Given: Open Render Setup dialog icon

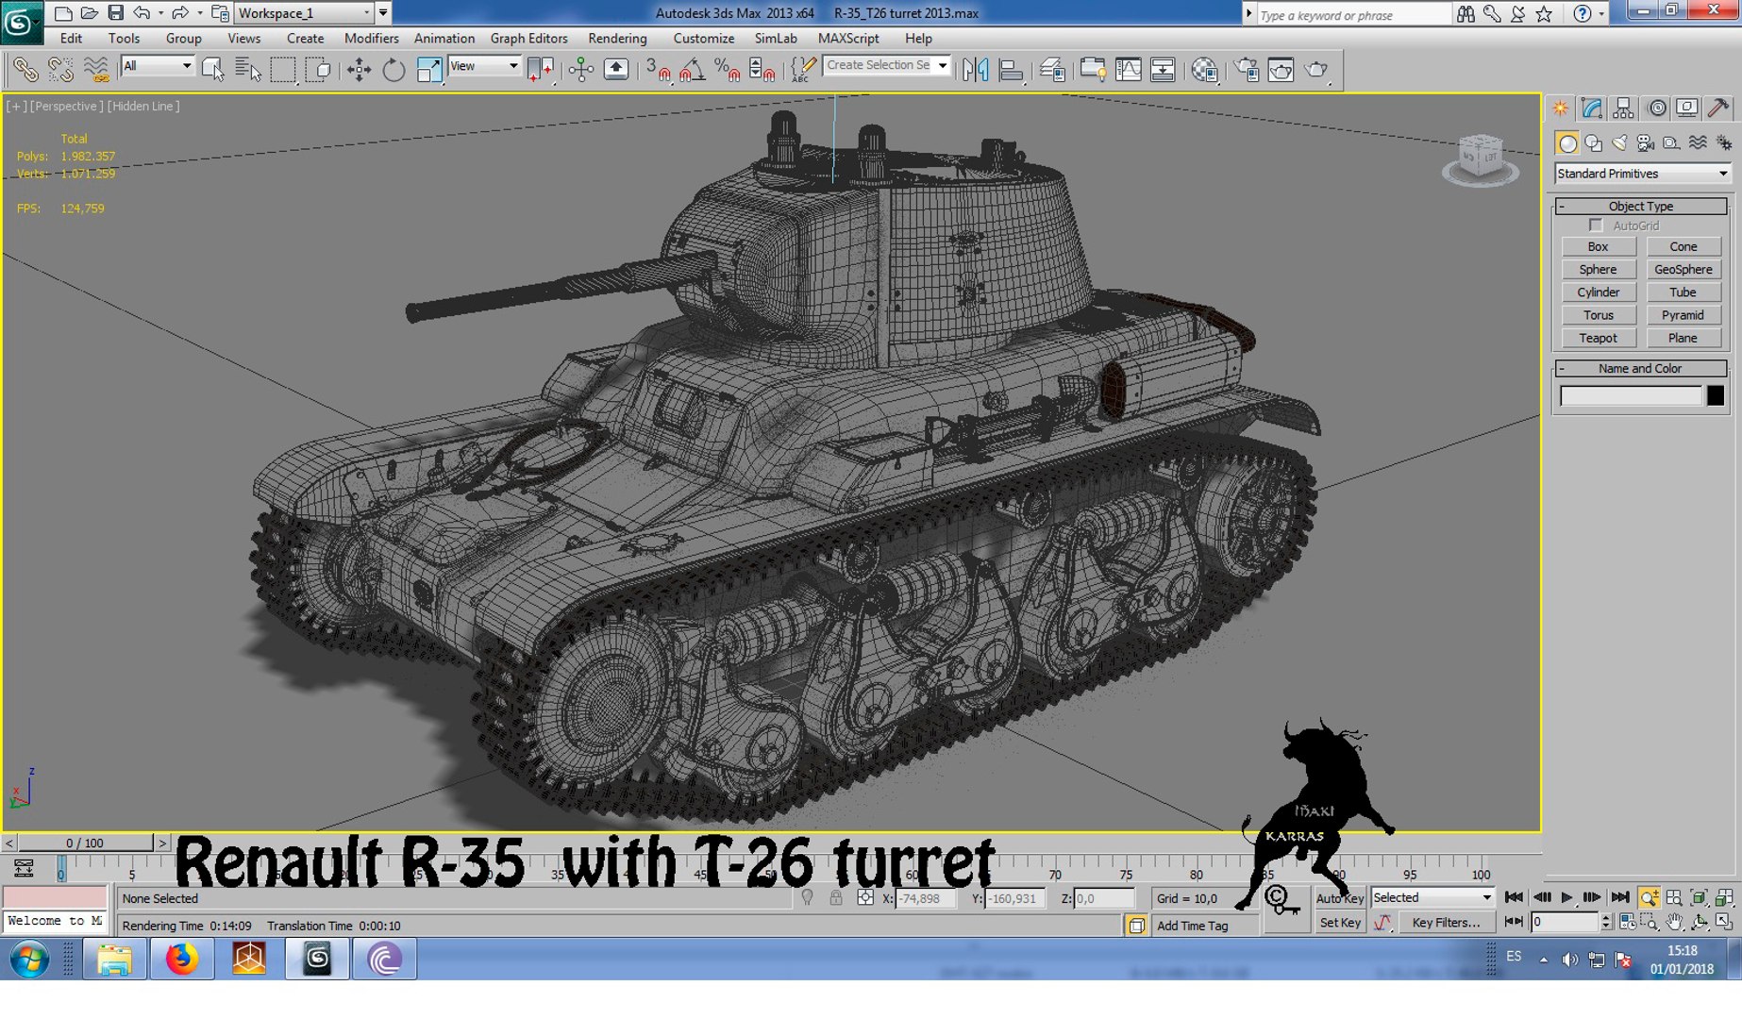Looking at the screenshot, I should coord(1247,69).
